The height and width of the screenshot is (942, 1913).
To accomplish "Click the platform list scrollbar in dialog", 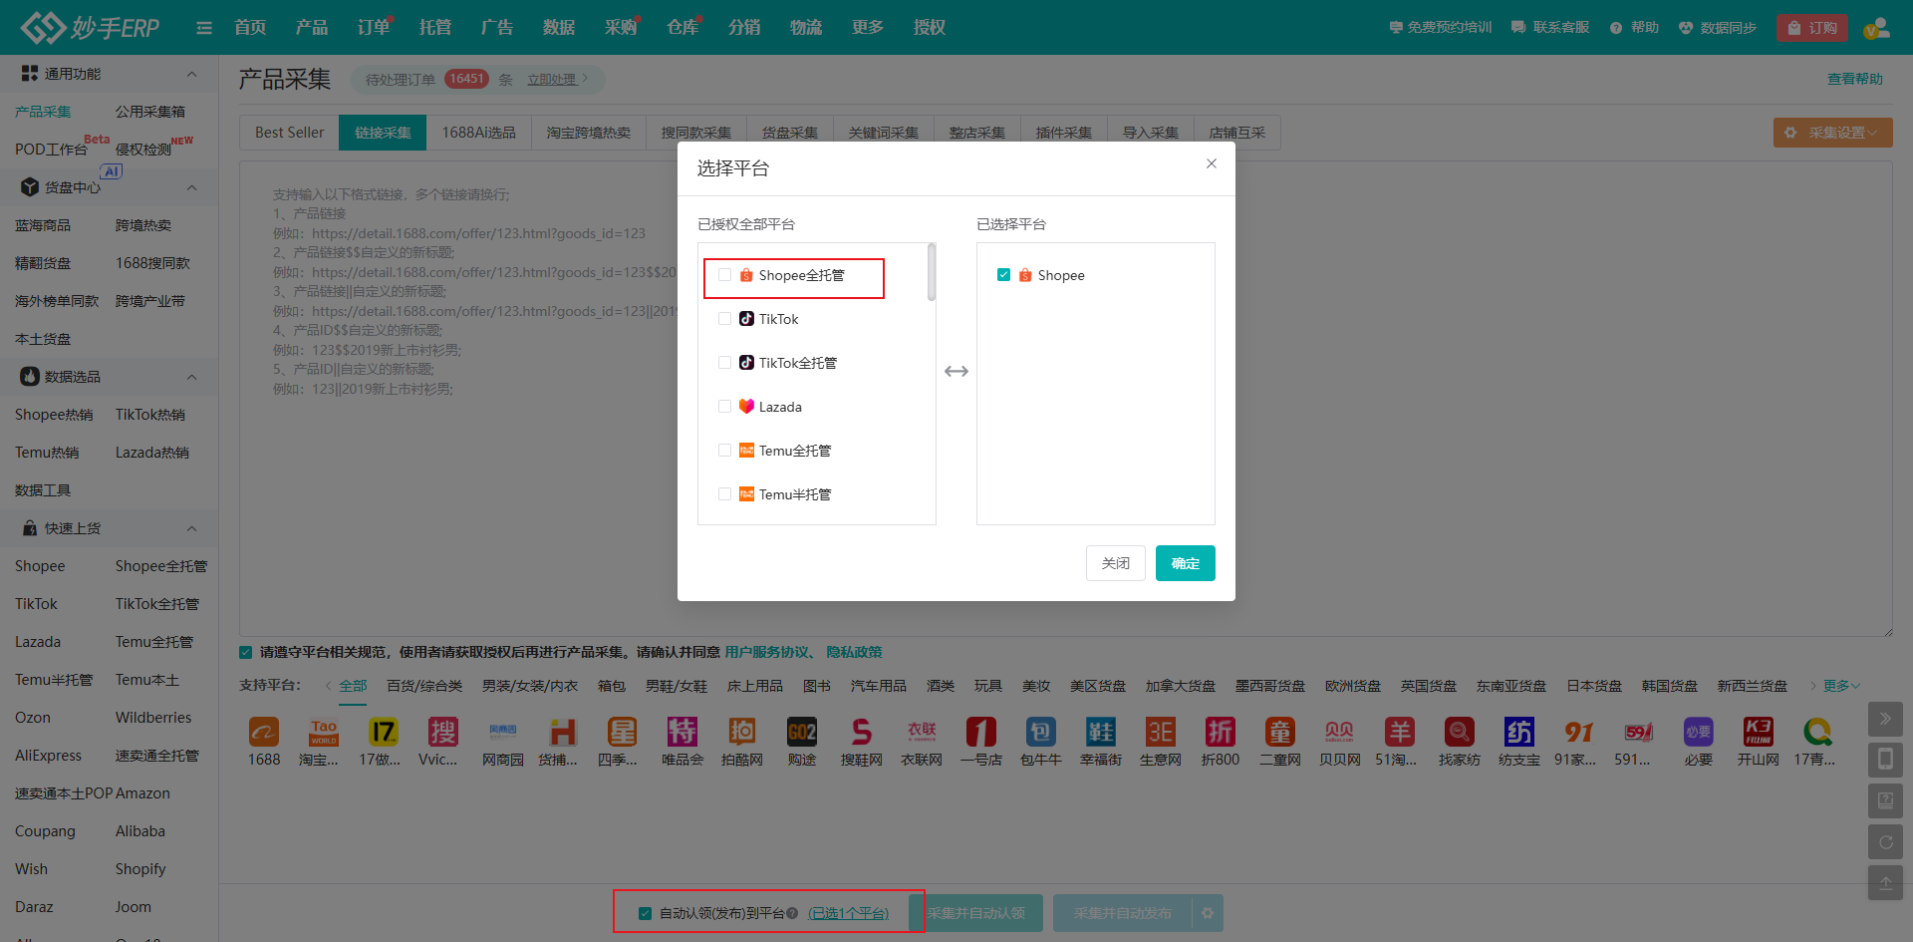I will coord(932,272).
